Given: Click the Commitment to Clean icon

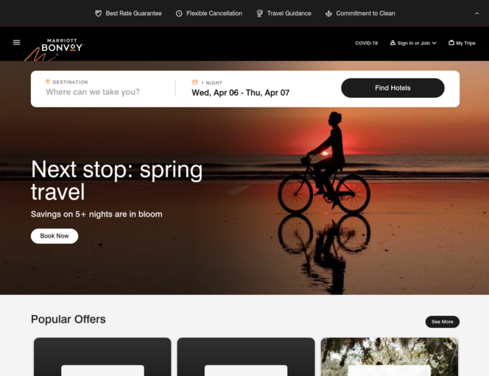Looking at the screenshot, I should (329, 14).
